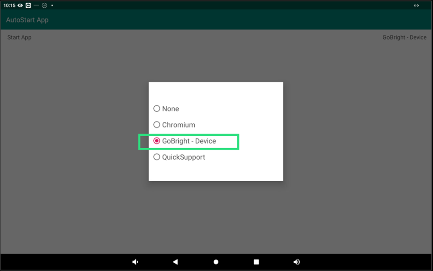Image resolution: width=433 pixels, height=271 pixels.
Task: Tap the volume down navigation icon
Action: click(135, 262)
